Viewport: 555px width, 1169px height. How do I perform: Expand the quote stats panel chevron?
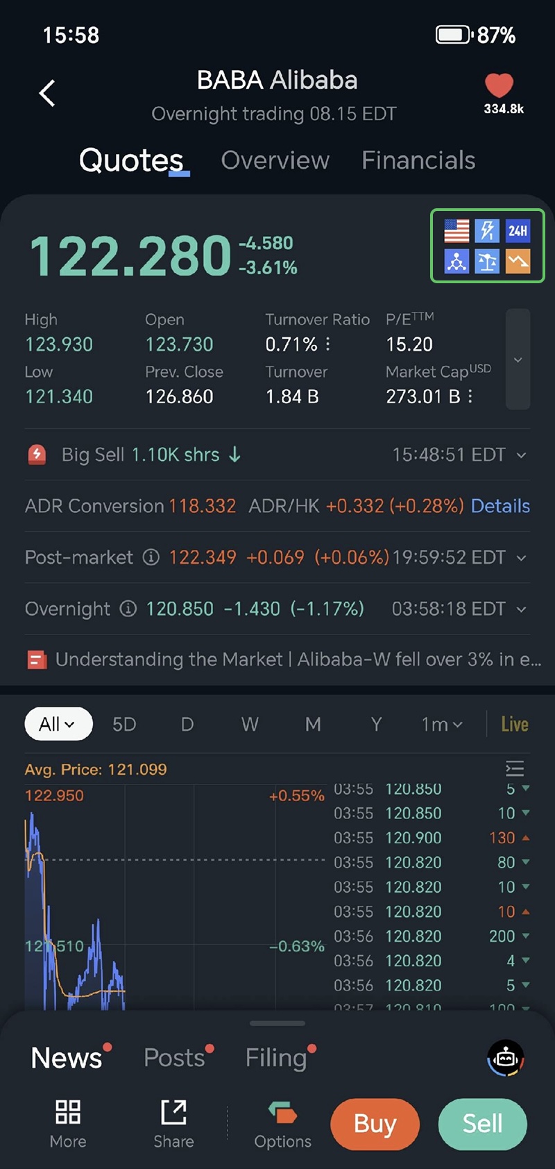518,360
